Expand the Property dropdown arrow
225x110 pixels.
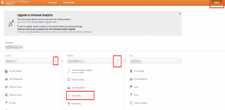click(117, 61)
